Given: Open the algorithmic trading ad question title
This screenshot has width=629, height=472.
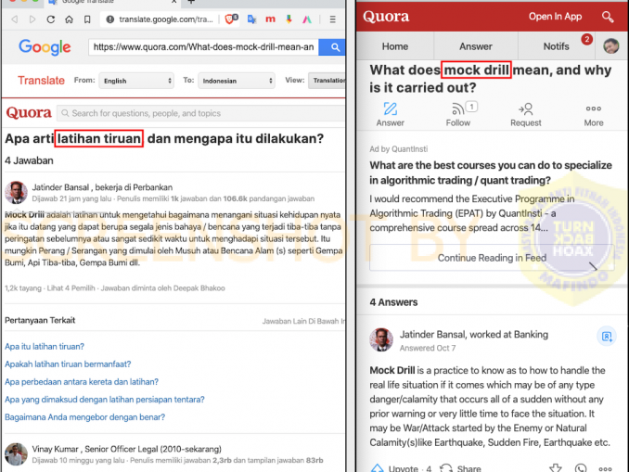Looking at the screenshot, I should [491, 172].
